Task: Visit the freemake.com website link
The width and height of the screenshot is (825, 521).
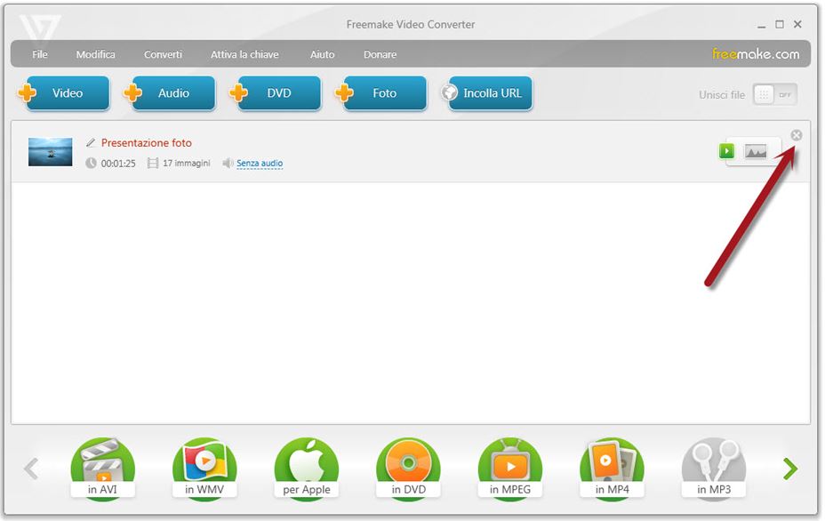Action: coord(756,53)
